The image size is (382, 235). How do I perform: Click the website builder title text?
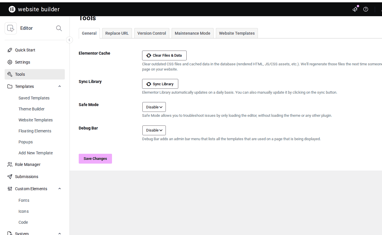tap(39, 9)
